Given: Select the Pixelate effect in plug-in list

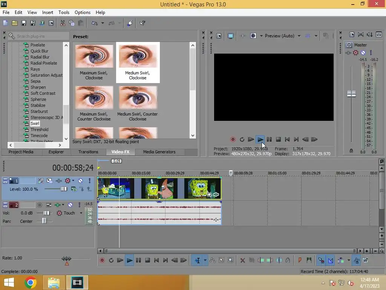Looking at the screenshot, I should 38,45.
